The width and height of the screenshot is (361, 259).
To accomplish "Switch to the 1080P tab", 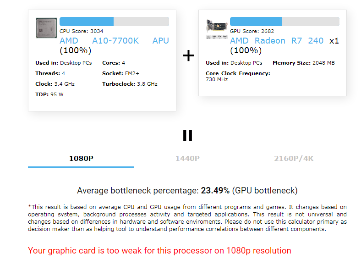I will coord(81,159).
